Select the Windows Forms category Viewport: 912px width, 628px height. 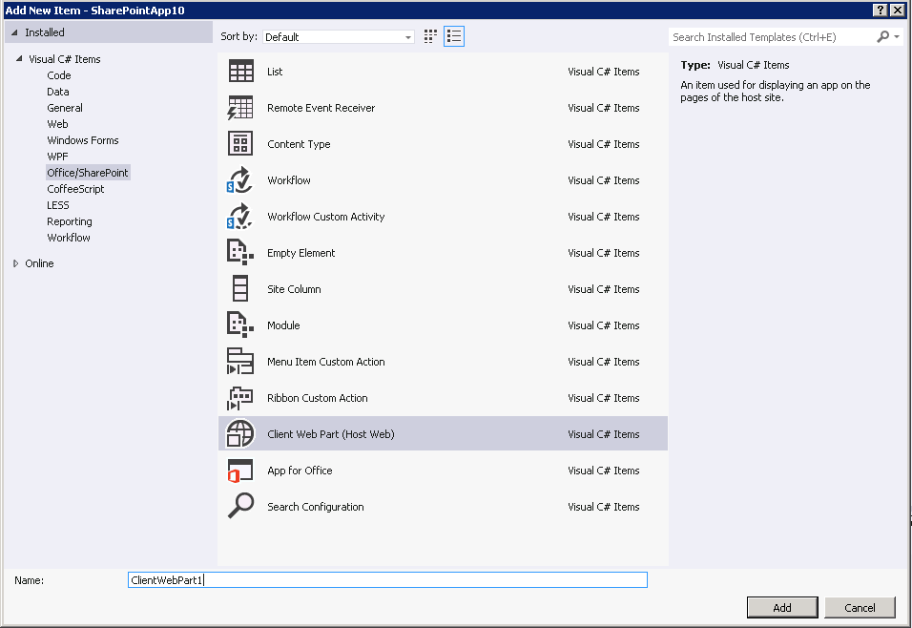coord(83,140)
